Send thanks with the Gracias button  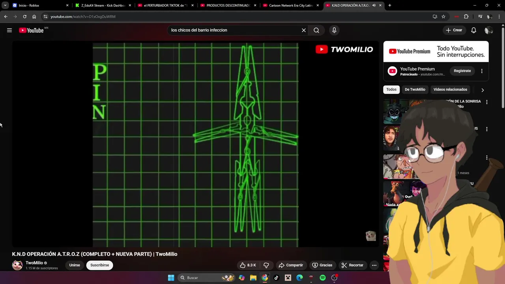[x=322, y=265]
